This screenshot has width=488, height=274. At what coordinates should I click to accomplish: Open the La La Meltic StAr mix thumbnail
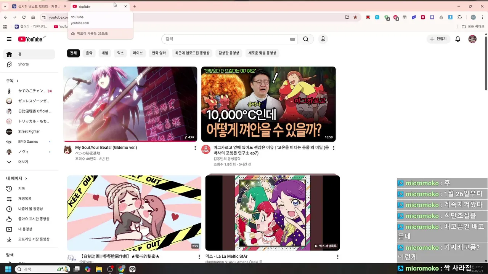pos(273,213)
